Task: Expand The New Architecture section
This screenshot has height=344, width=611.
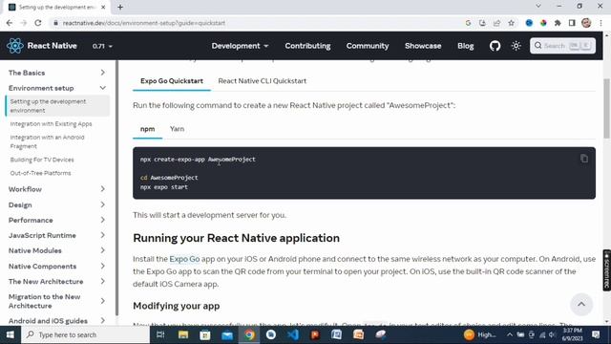Action: [x=57, y=281]
